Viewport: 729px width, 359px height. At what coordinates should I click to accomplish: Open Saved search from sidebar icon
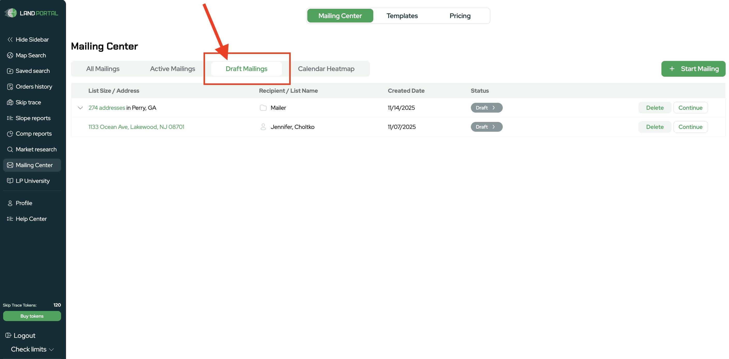10,71
